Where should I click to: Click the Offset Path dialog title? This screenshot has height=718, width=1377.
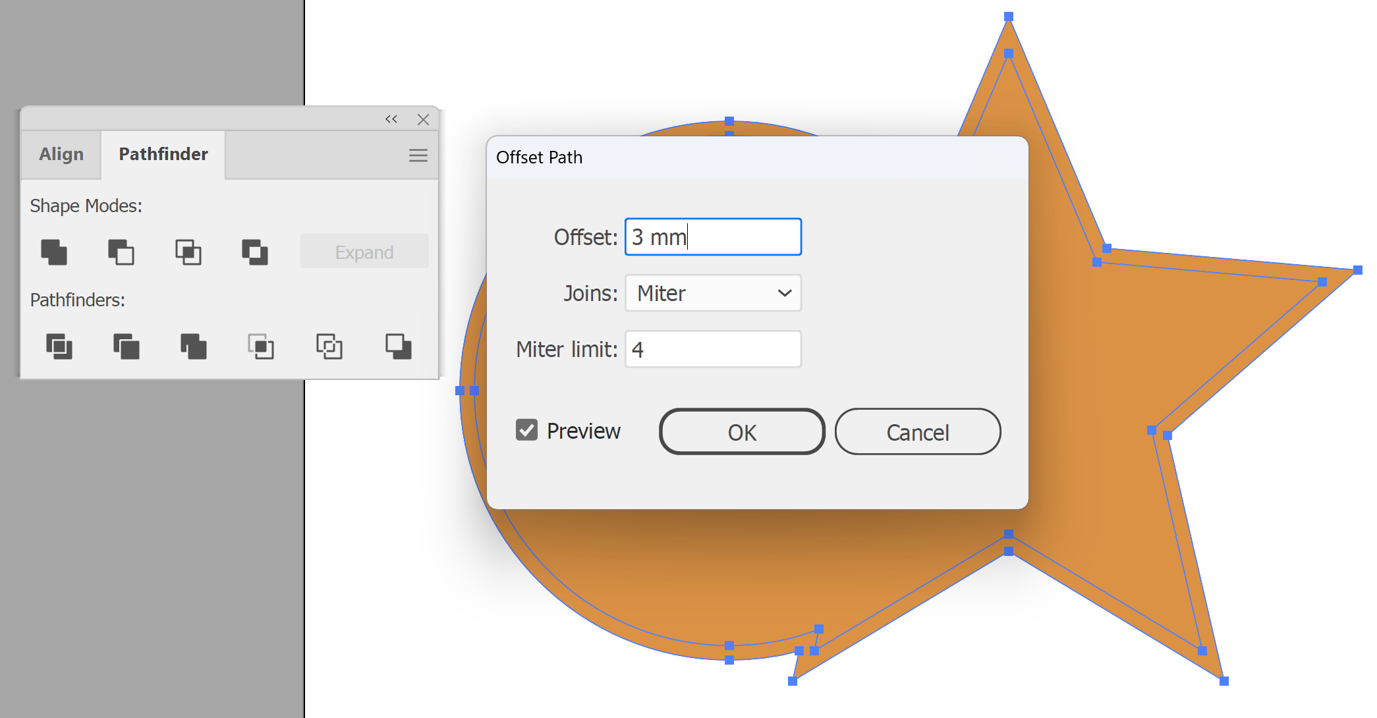[x=540, y=157]
